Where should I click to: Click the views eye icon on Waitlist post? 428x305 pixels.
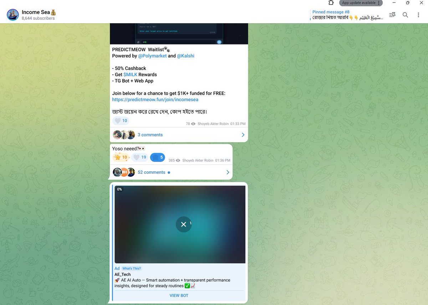coord(193,124)
